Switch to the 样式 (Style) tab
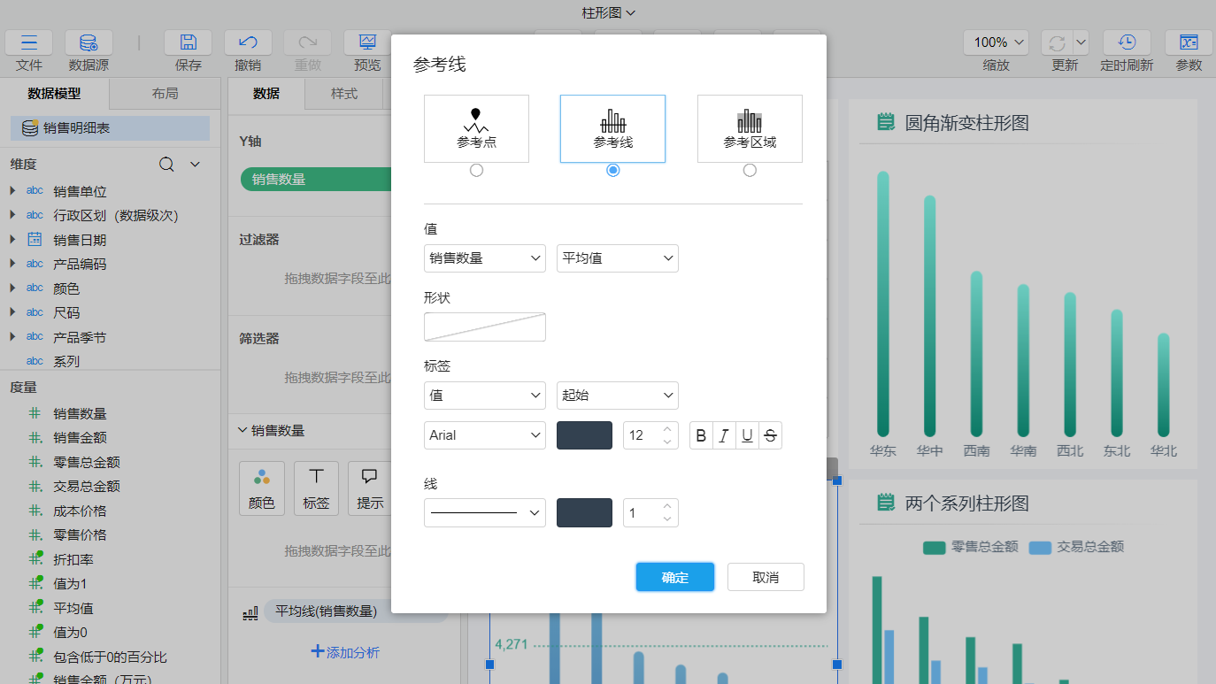The height and width of the screenshot is (684, 1216). 344,93
